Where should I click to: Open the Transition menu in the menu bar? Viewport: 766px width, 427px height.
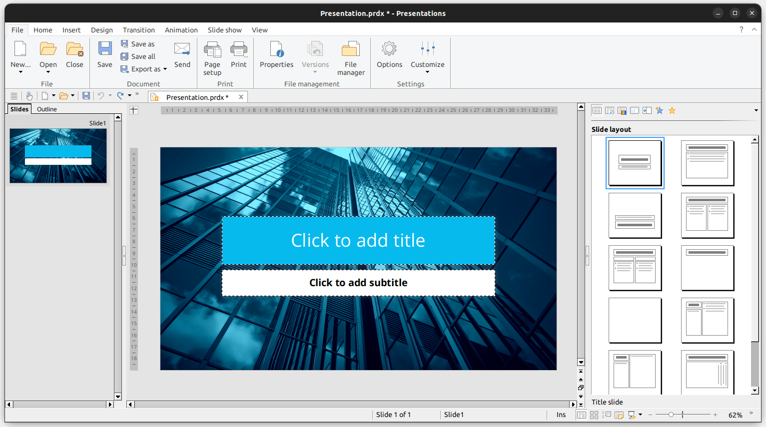pos(138,30)
